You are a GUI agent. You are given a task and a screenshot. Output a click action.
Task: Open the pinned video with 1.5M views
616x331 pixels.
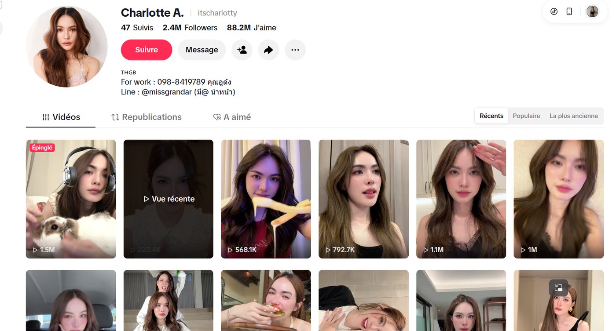[x=71, y=199]
